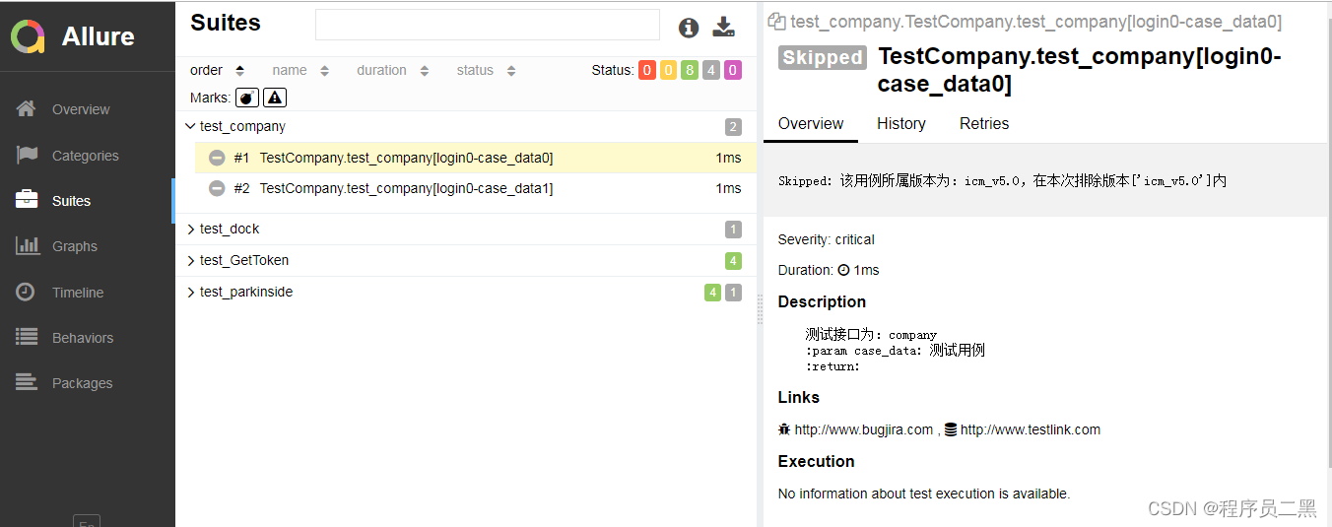This screenshot has height=527, width=1332.
Task: Copy the test case full name icon
Action: coord(776,21)
